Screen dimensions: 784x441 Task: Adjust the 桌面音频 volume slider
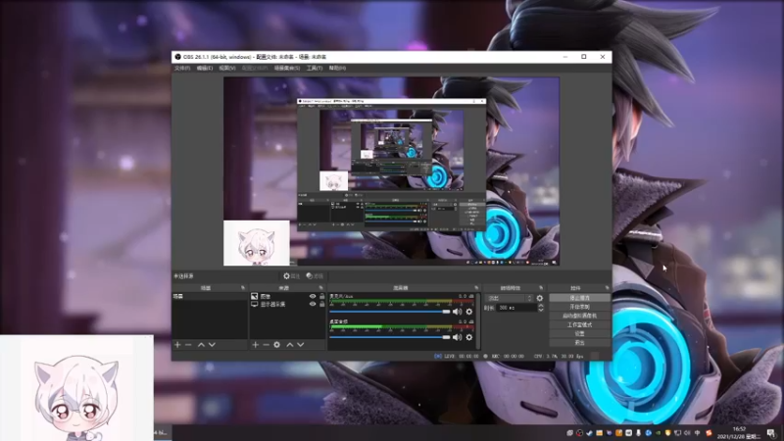[x=389, y=337]
